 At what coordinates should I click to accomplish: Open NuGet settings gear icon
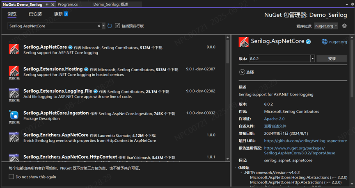[344, 26]
